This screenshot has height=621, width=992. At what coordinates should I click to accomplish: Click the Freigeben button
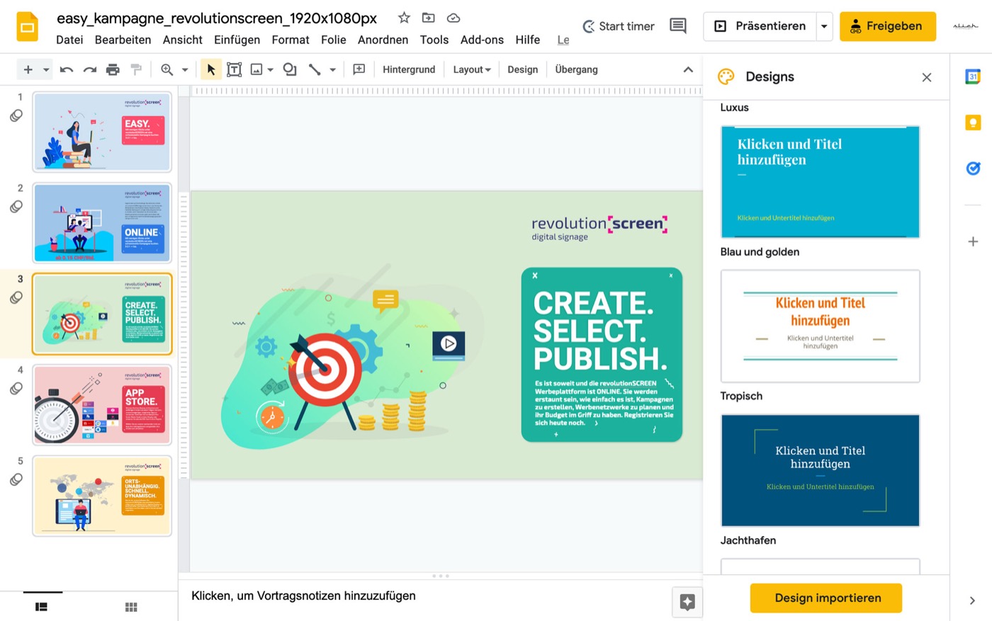(x=888, y=26)
